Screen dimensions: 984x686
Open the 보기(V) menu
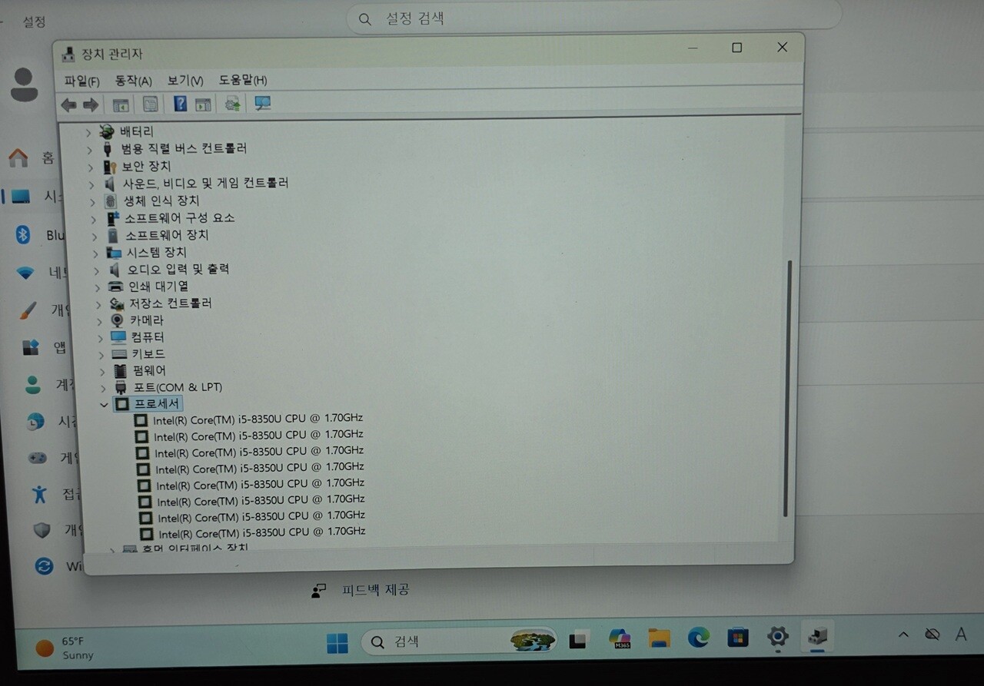[x=184, y=81]
